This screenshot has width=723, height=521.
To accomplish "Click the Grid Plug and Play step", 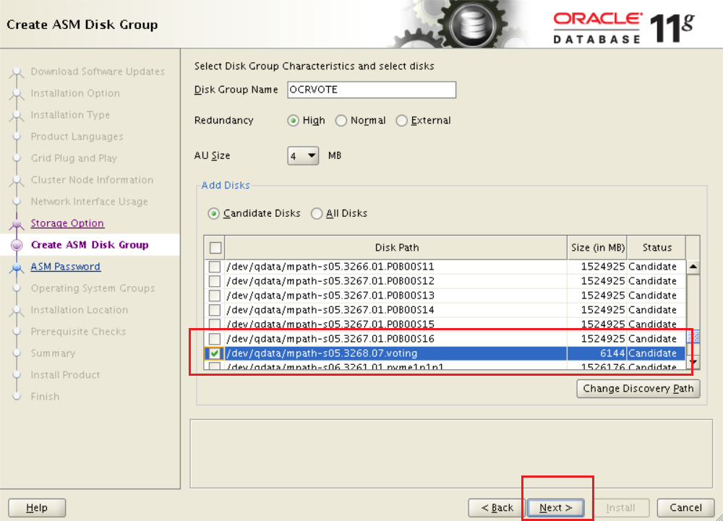I will pos(74,158).
